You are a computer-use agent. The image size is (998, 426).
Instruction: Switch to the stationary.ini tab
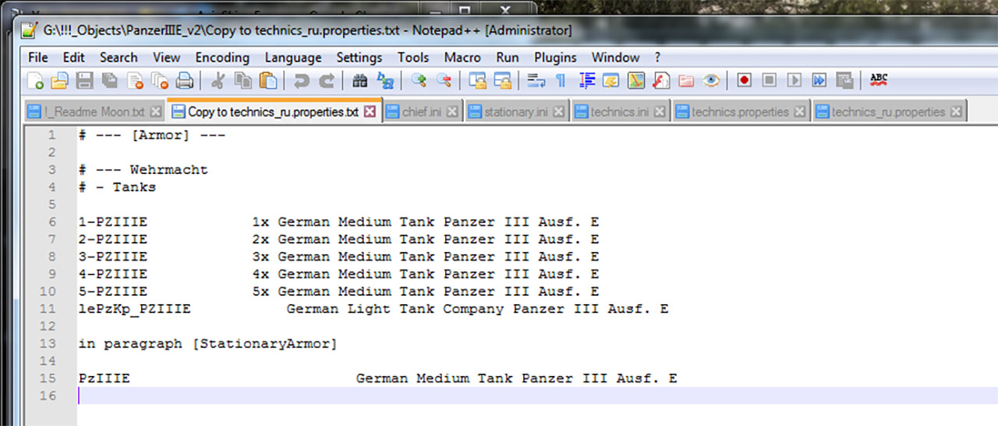[516, 112]
